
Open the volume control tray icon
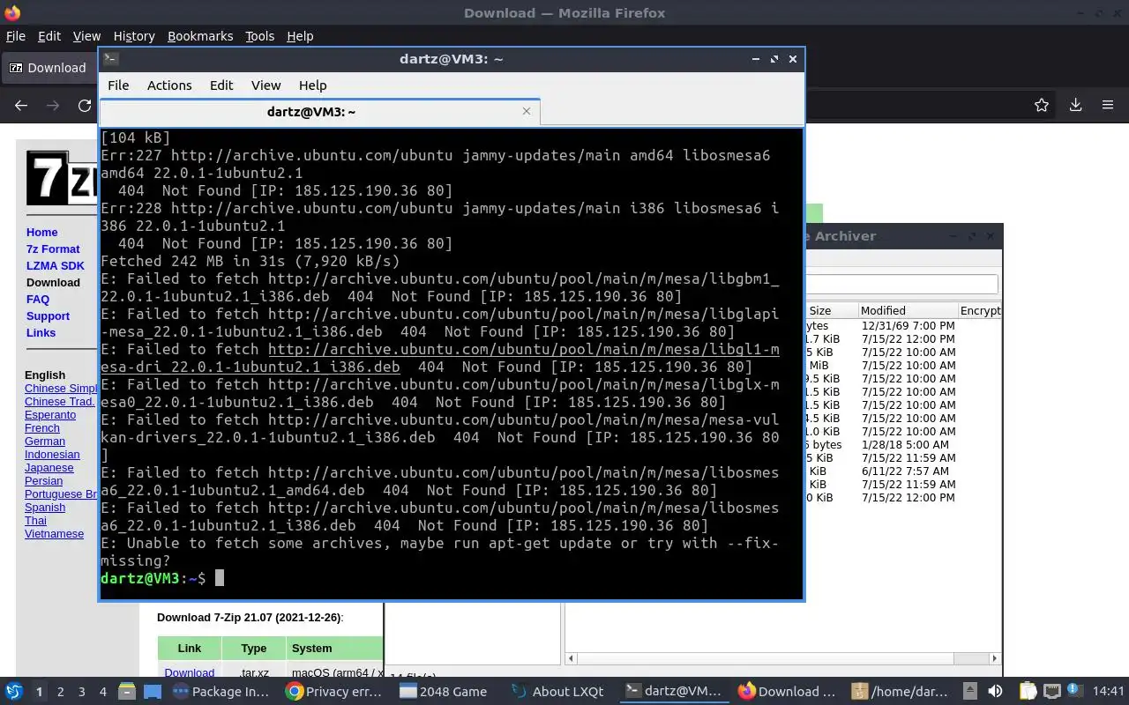pyautogui.click(x=996, y=692)
